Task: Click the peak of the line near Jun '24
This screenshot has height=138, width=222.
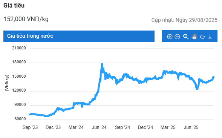Action: 102,64
